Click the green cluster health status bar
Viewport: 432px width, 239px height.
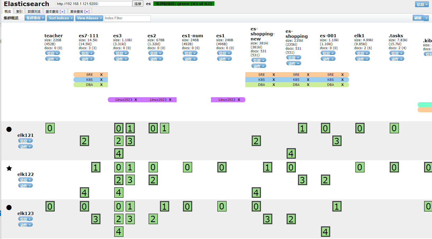pyautogui.click(x=184, y=4)
